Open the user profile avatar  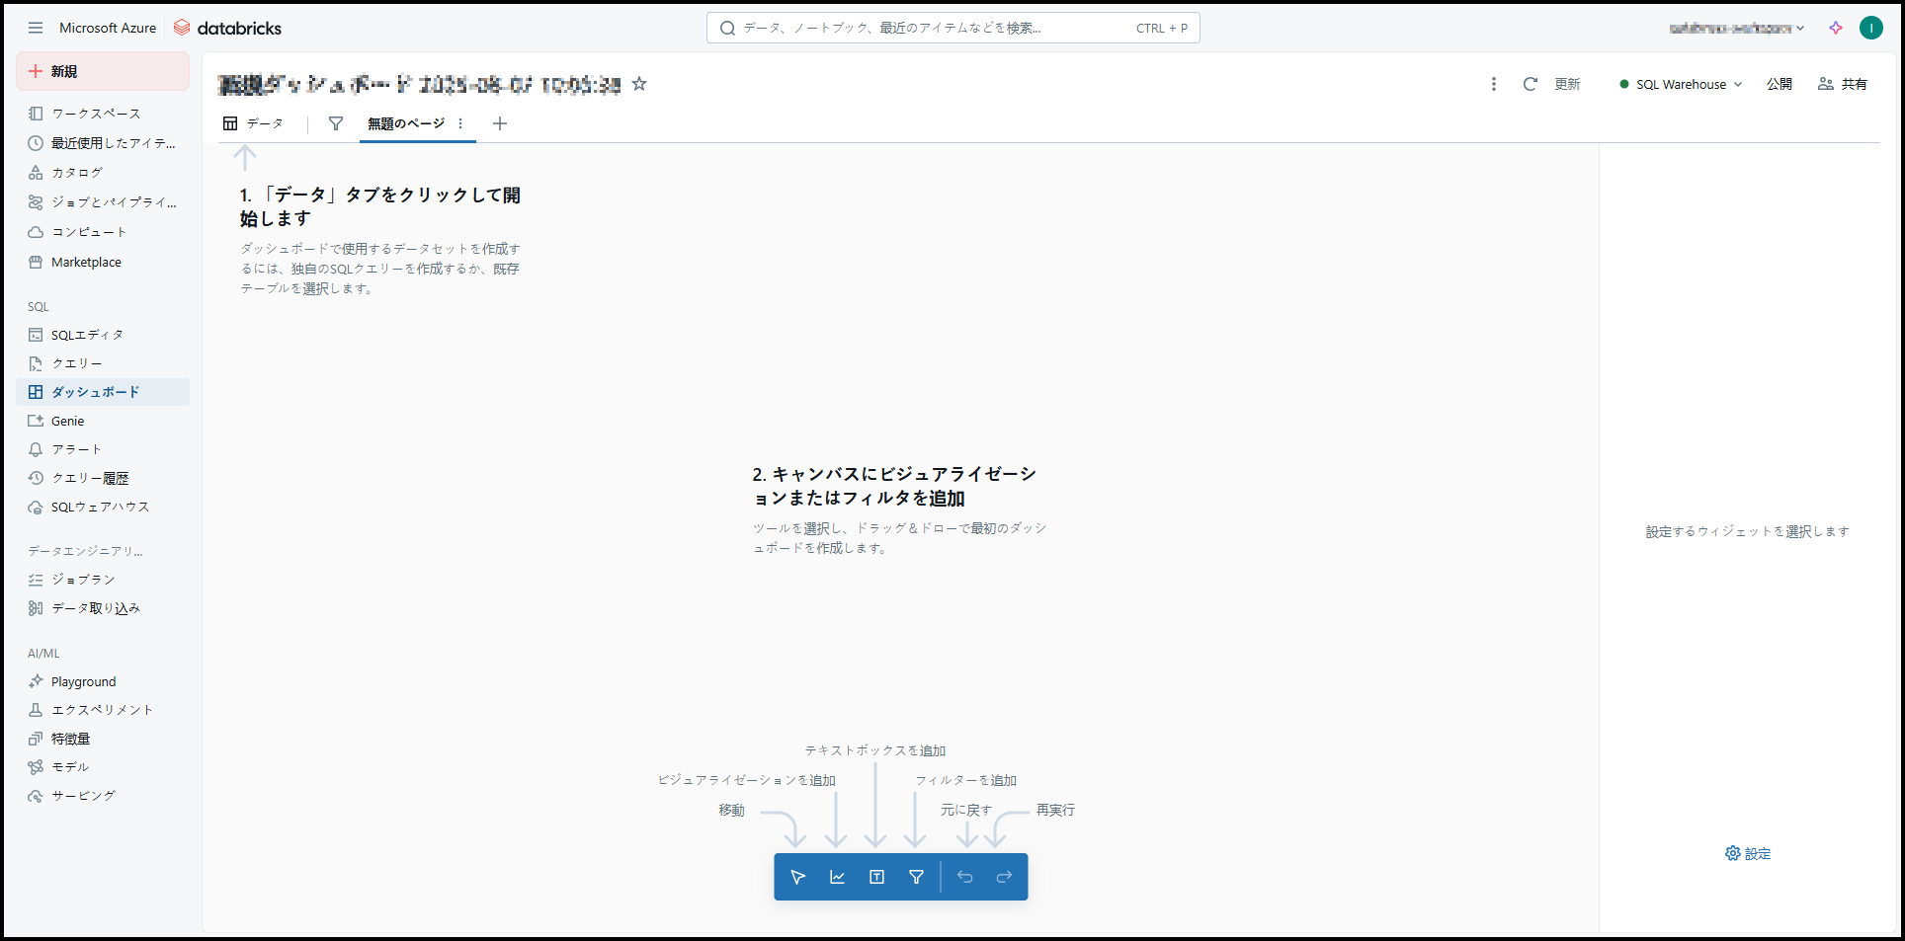click(1871, 28)
